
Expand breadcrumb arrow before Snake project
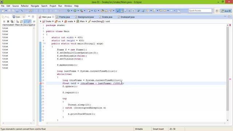click(x=40, y=21)
